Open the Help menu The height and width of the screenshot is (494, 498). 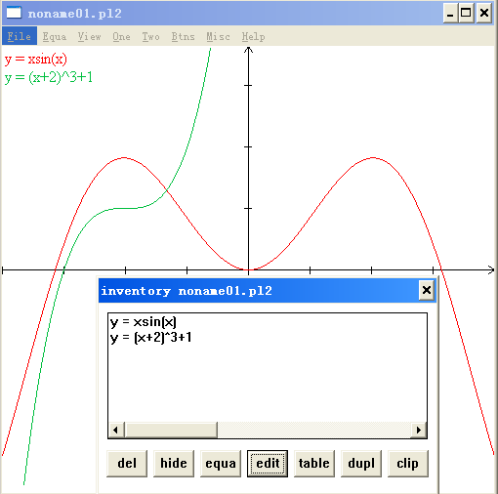click(253, 36)
